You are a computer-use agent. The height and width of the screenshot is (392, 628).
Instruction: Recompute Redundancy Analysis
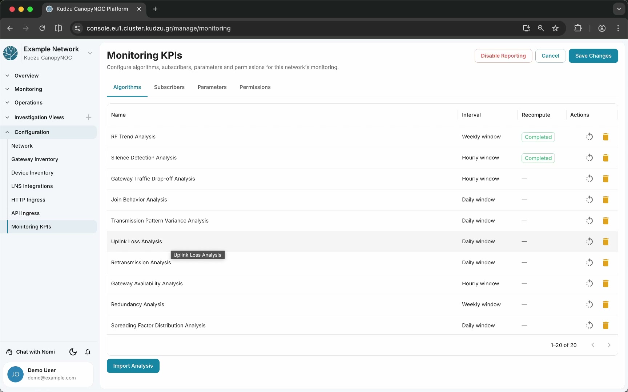coord(589,305)
